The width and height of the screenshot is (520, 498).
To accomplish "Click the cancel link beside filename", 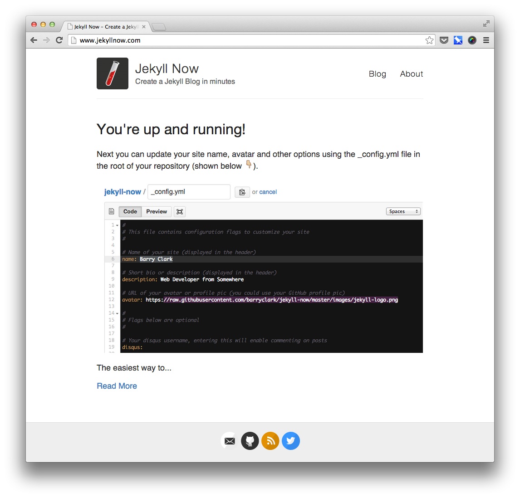I will (268, 192).
